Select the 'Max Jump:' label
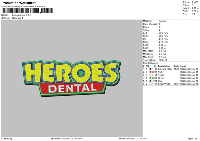This screenshot has width=200, height=141. point(148,57)
